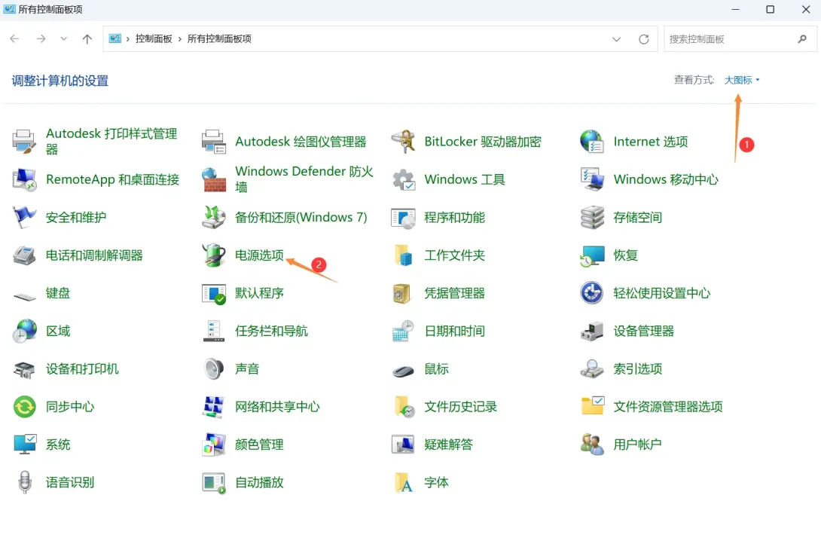This screenshot has width=821, height=547.
Task: Open the 备份和还原(Windows 7) icon
Action: (x=214, y=217)
